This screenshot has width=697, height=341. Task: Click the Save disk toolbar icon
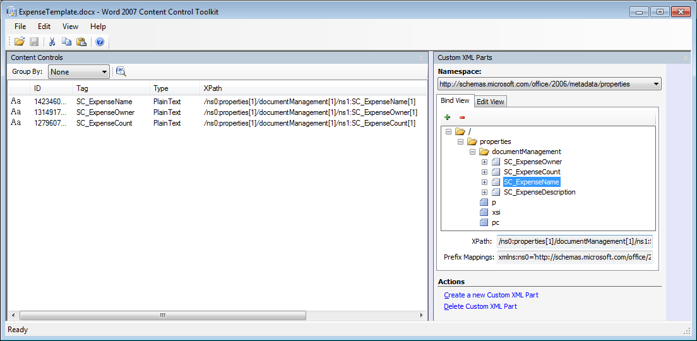[34, 42]
